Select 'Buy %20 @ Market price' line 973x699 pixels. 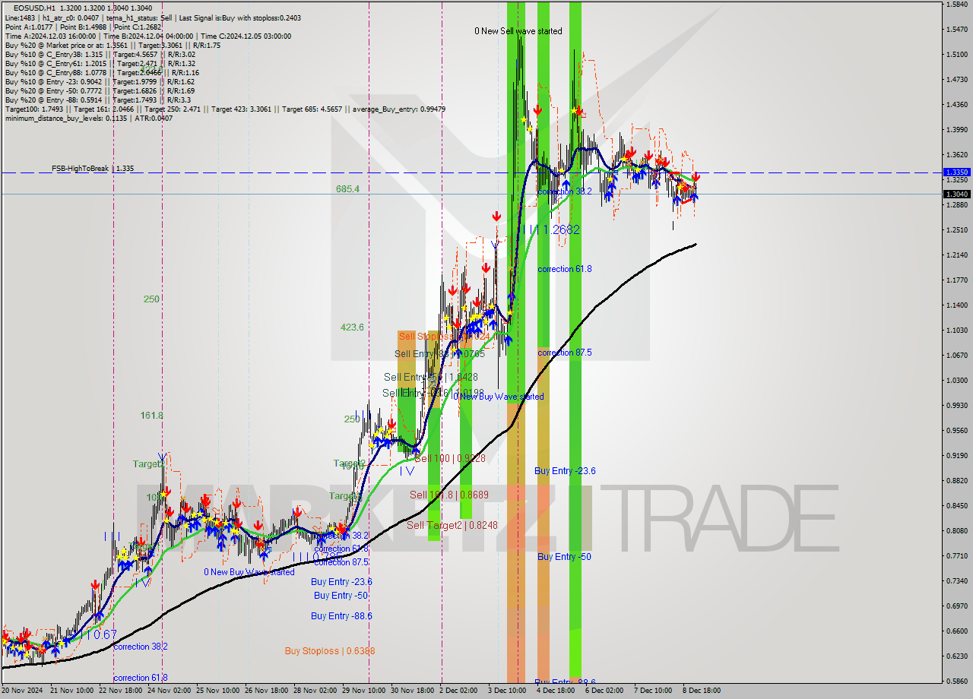(x=113, y=45)
